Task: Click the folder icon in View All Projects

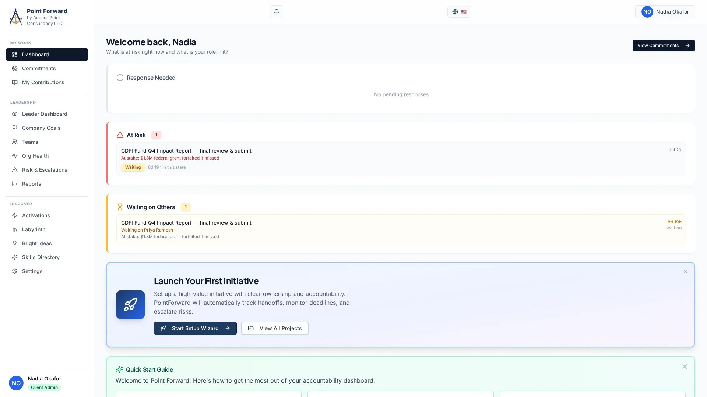Action: pyautogui.click(x=251, y=328)
